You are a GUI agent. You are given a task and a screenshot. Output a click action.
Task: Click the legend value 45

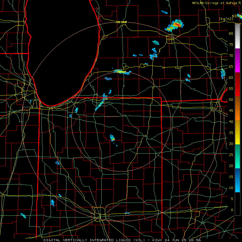[231, 111]
